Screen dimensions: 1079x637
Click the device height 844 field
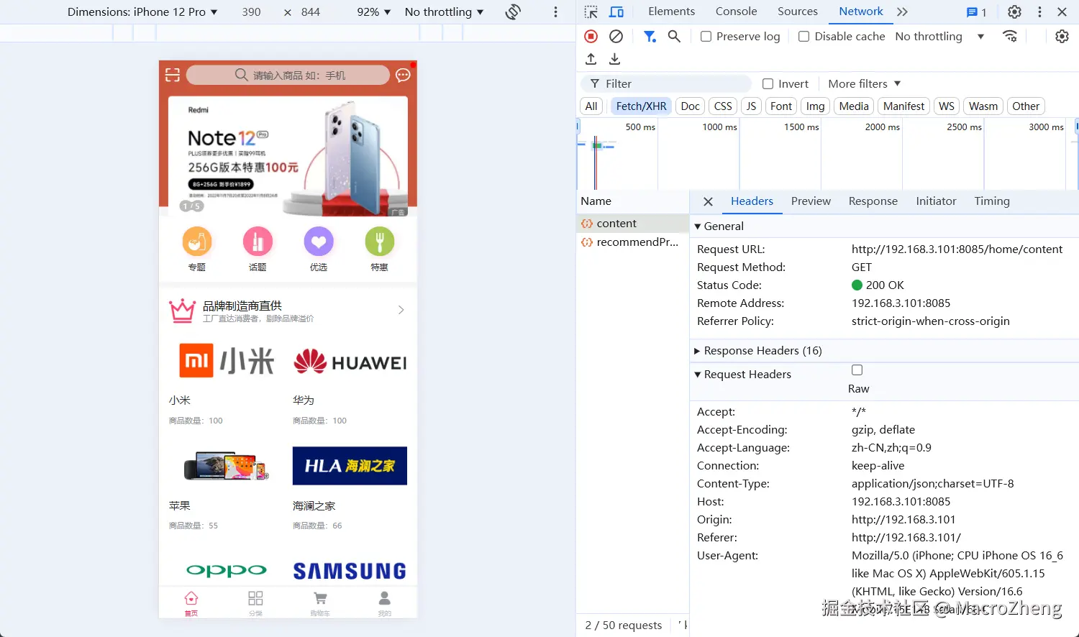[x=311, y=12]
